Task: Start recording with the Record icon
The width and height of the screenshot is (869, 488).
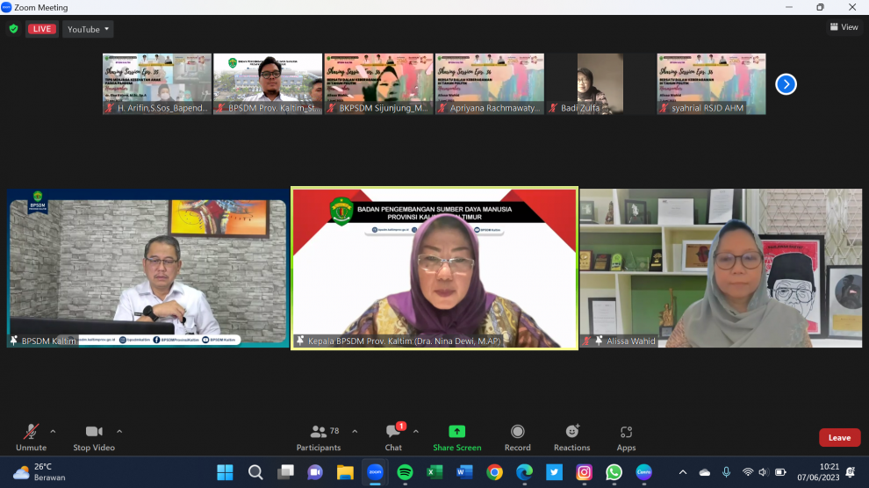Action: [517, 437]
